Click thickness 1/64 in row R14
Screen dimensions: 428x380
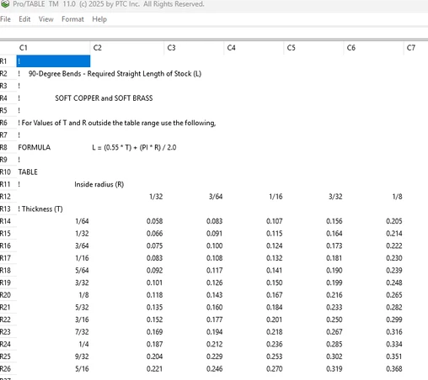pos(82,221)
